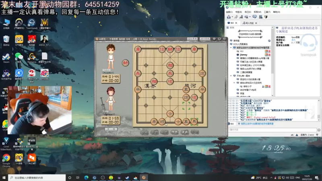This screenshot has width=322, height=181.
Task: Open the away-status dropdown arrow in TeamSpeak
Action: (x=250, y=17)
